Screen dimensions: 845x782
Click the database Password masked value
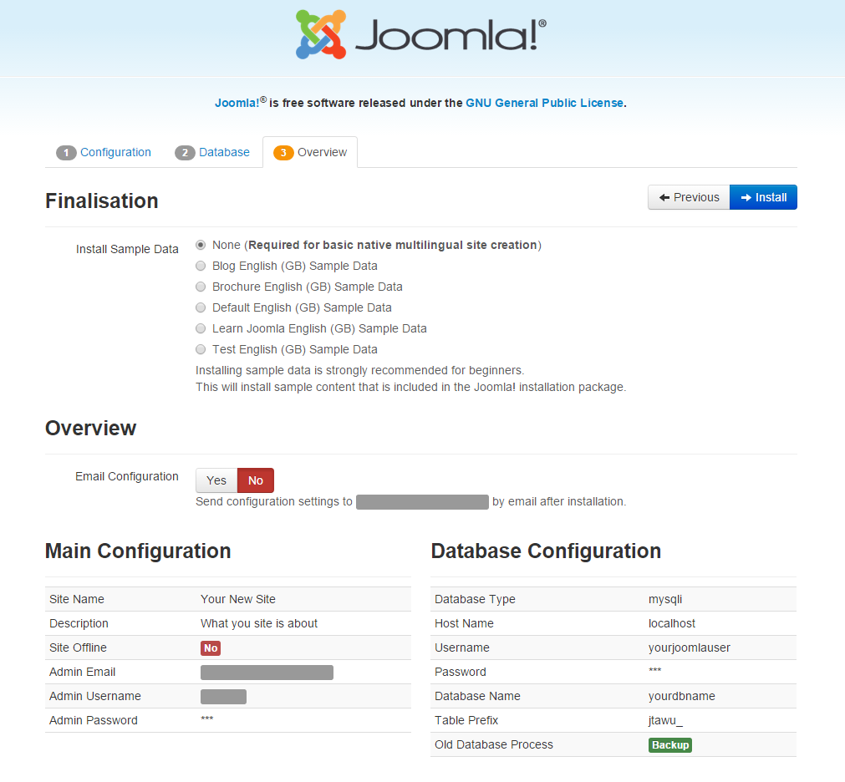coord(654,671)
